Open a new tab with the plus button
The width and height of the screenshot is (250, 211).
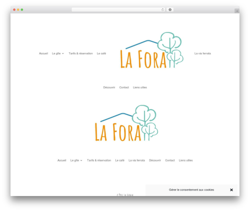coord(237,11)
